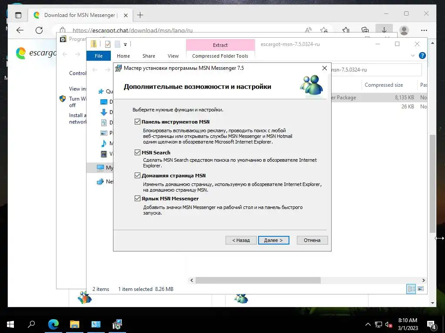Select the This PC item in navigation pane

coord(100,168)
